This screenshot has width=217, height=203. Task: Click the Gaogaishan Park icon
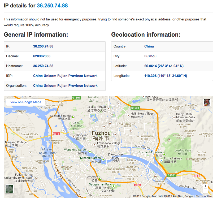[114, 186]
